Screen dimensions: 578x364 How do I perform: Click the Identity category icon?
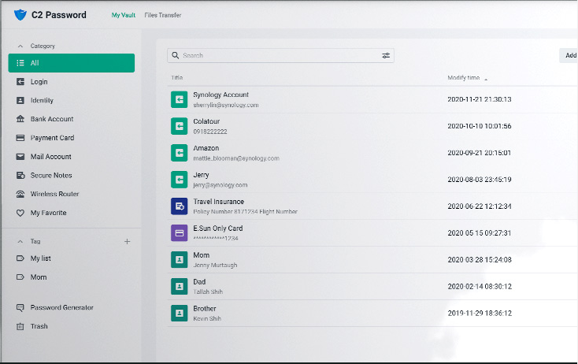pyautogui.click(x=20, y=100)
